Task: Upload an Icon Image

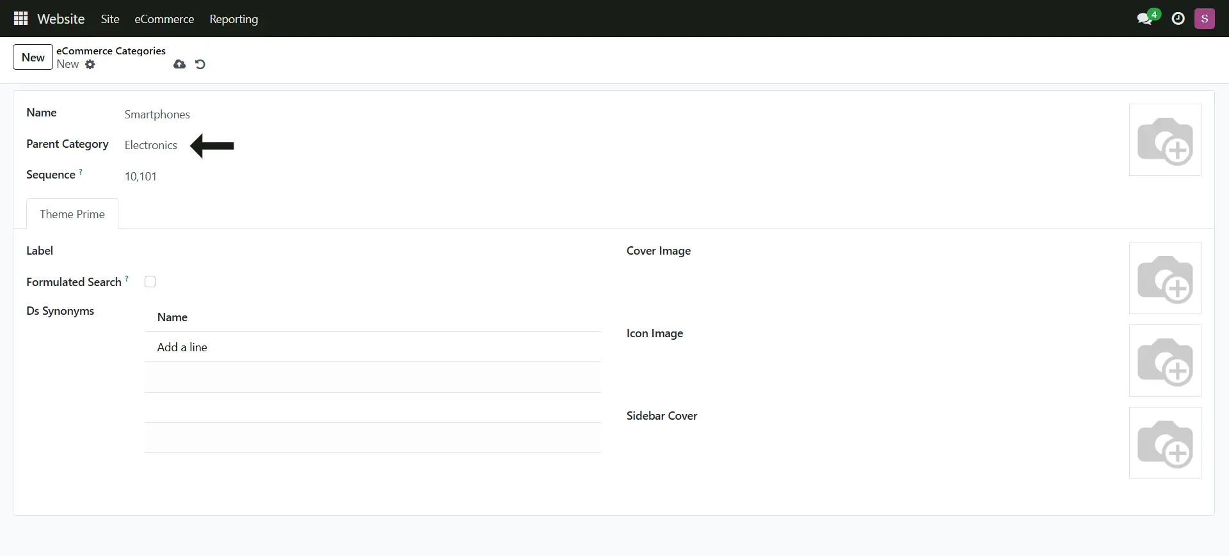Action: (x=1164, y=360)
